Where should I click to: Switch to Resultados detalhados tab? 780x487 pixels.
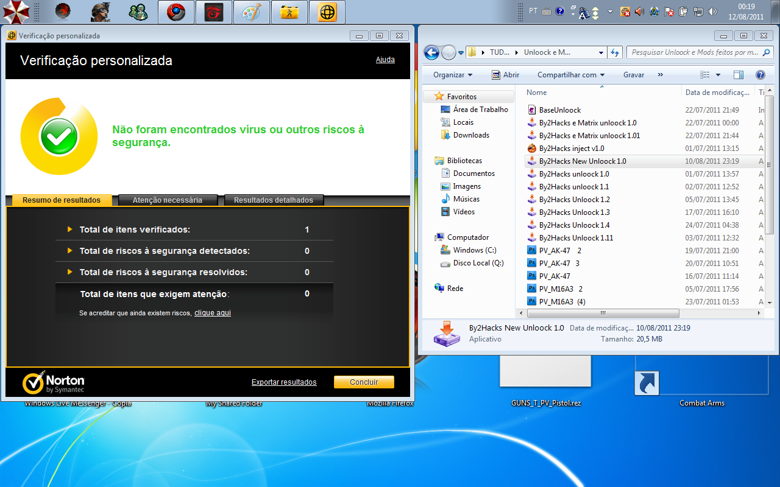(x=274, y=200)
